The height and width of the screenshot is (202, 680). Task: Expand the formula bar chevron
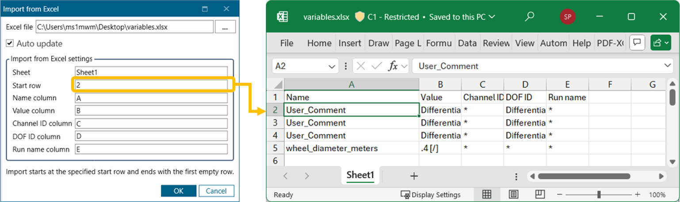[667, 66]
